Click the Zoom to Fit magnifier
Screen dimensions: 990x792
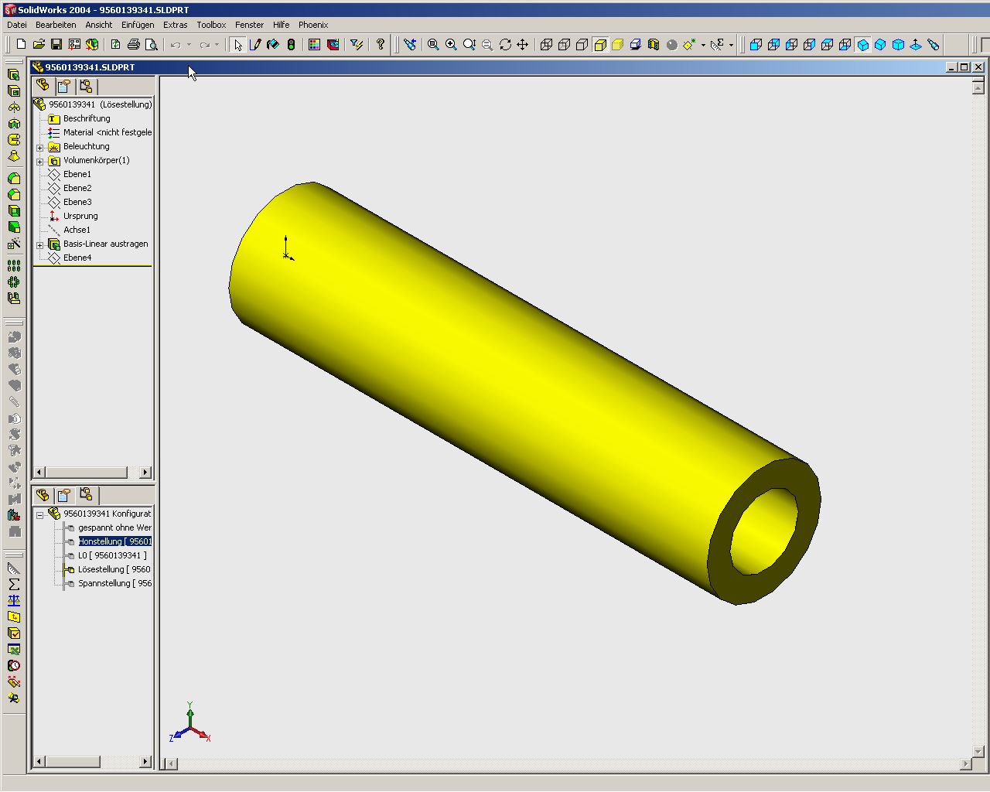pos(433,45)
